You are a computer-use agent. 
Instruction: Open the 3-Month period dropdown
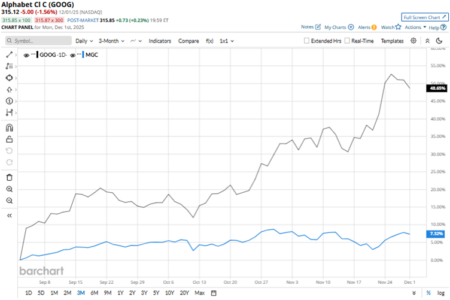point(111,41)
